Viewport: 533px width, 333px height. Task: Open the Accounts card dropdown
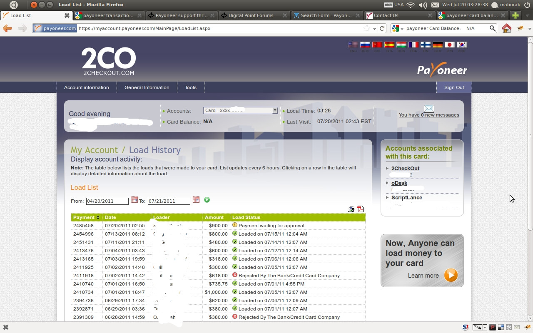tap(240, 110)
